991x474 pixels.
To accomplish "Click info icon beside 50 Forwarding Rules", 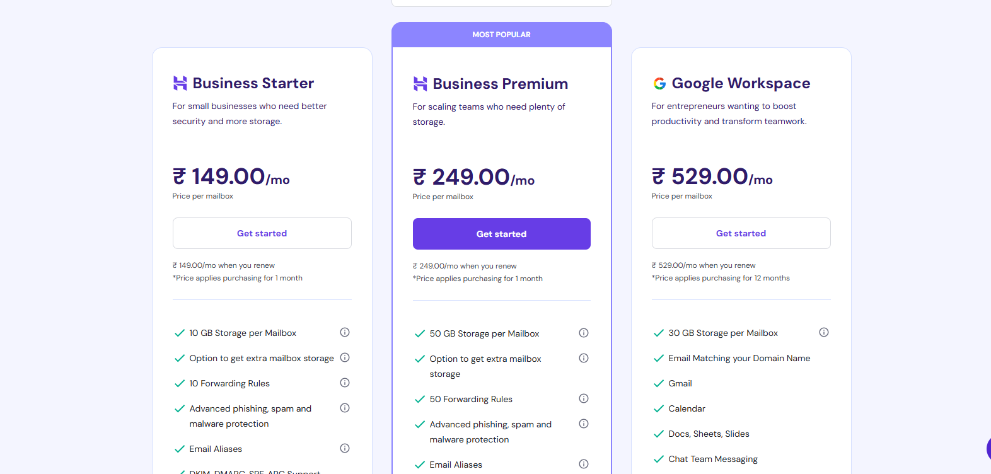I will click(x=584, y=398).
